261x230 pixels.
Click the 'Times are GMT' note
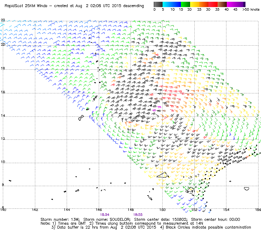click(72, 224)
